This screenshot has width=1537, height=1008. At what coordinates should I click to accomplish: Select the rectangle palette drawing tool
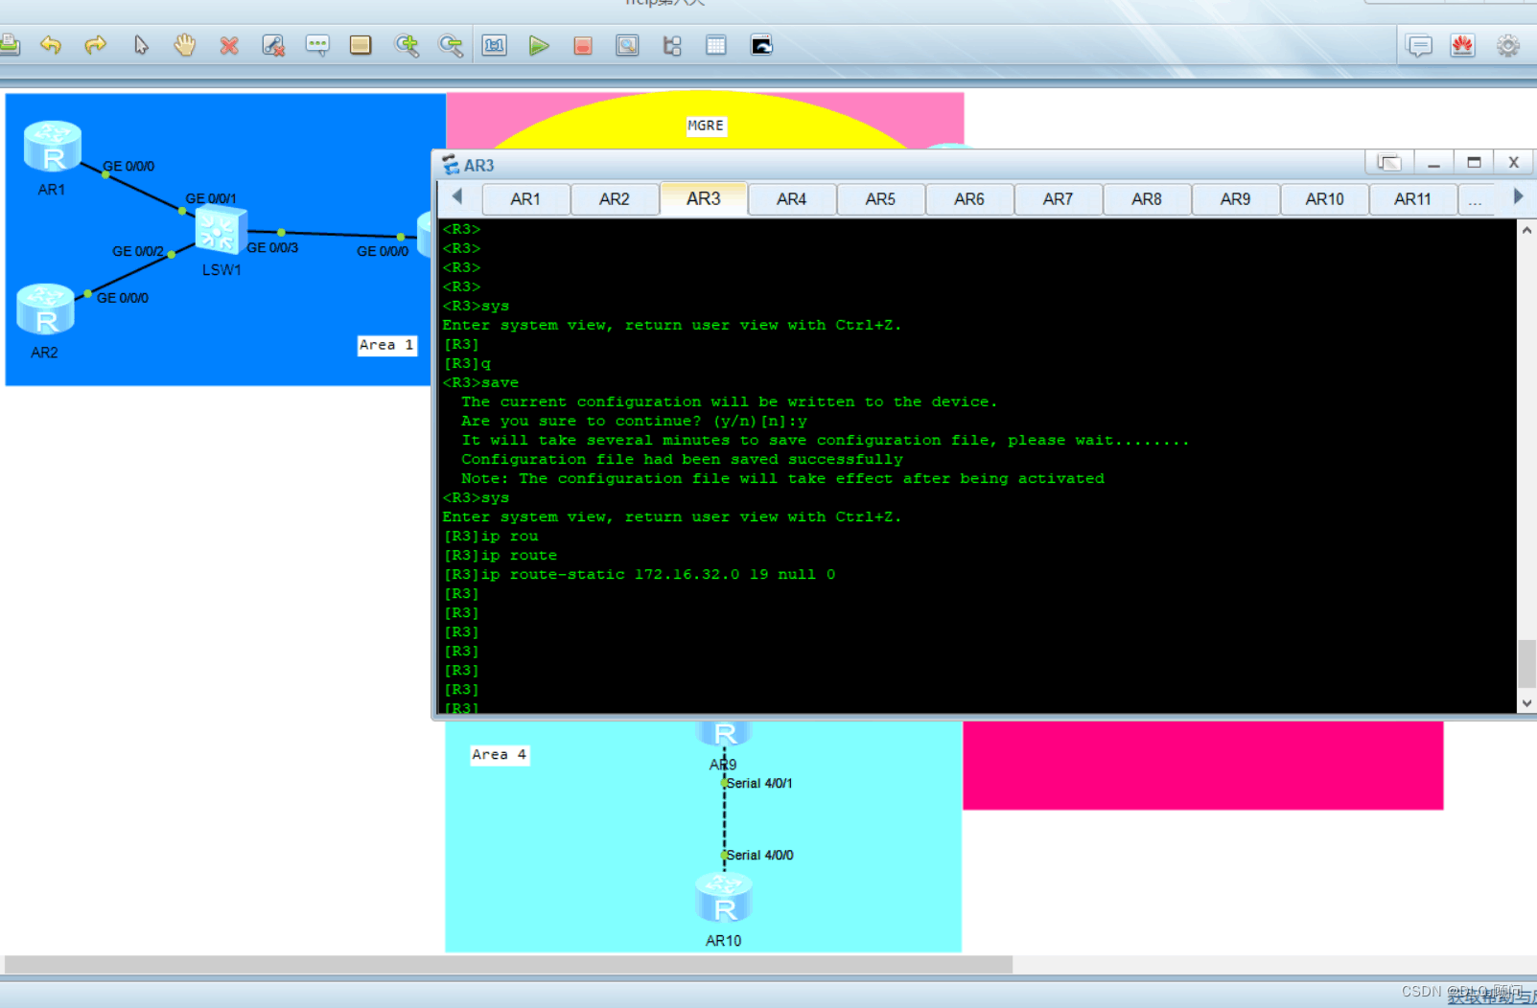pos(361,45)
